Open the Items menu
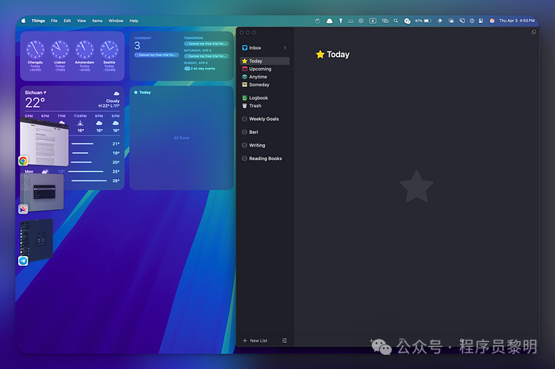This screenshot has height=369, width=555. coord(98,21)
